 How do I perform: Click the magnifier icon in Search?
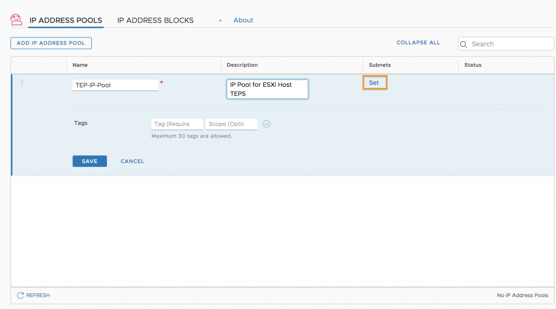coord(464,44)
